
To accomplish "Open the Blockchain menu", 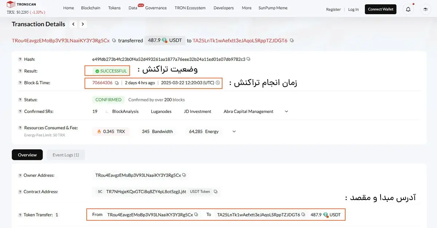I will pyautogui.click(x=91, y=8).
